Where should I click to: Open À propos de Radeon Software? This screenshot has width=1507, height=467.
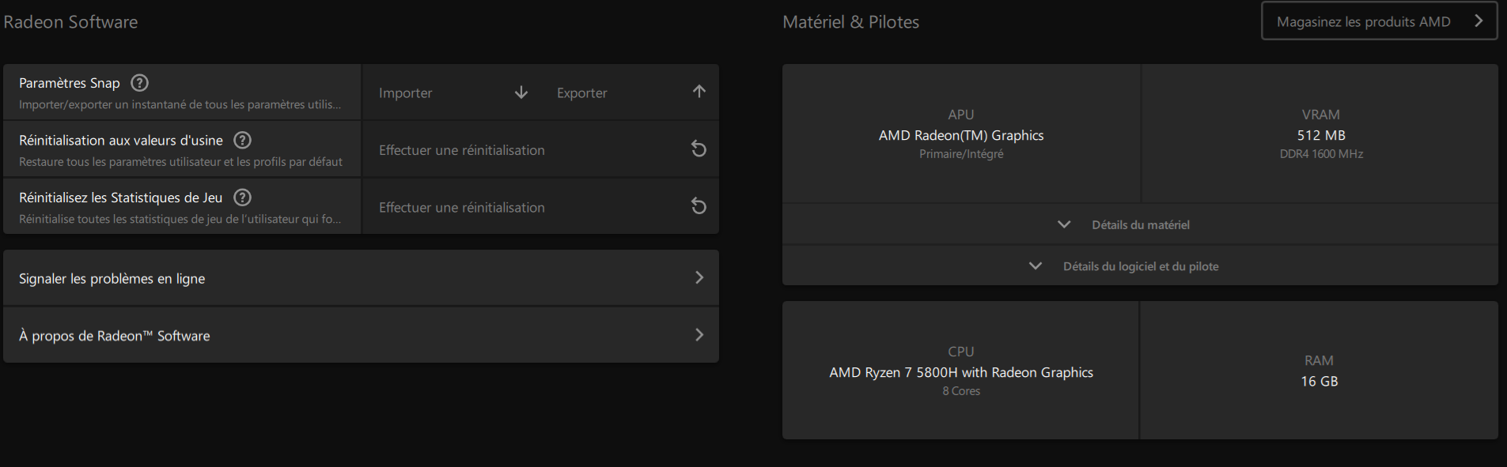(361, 335)
